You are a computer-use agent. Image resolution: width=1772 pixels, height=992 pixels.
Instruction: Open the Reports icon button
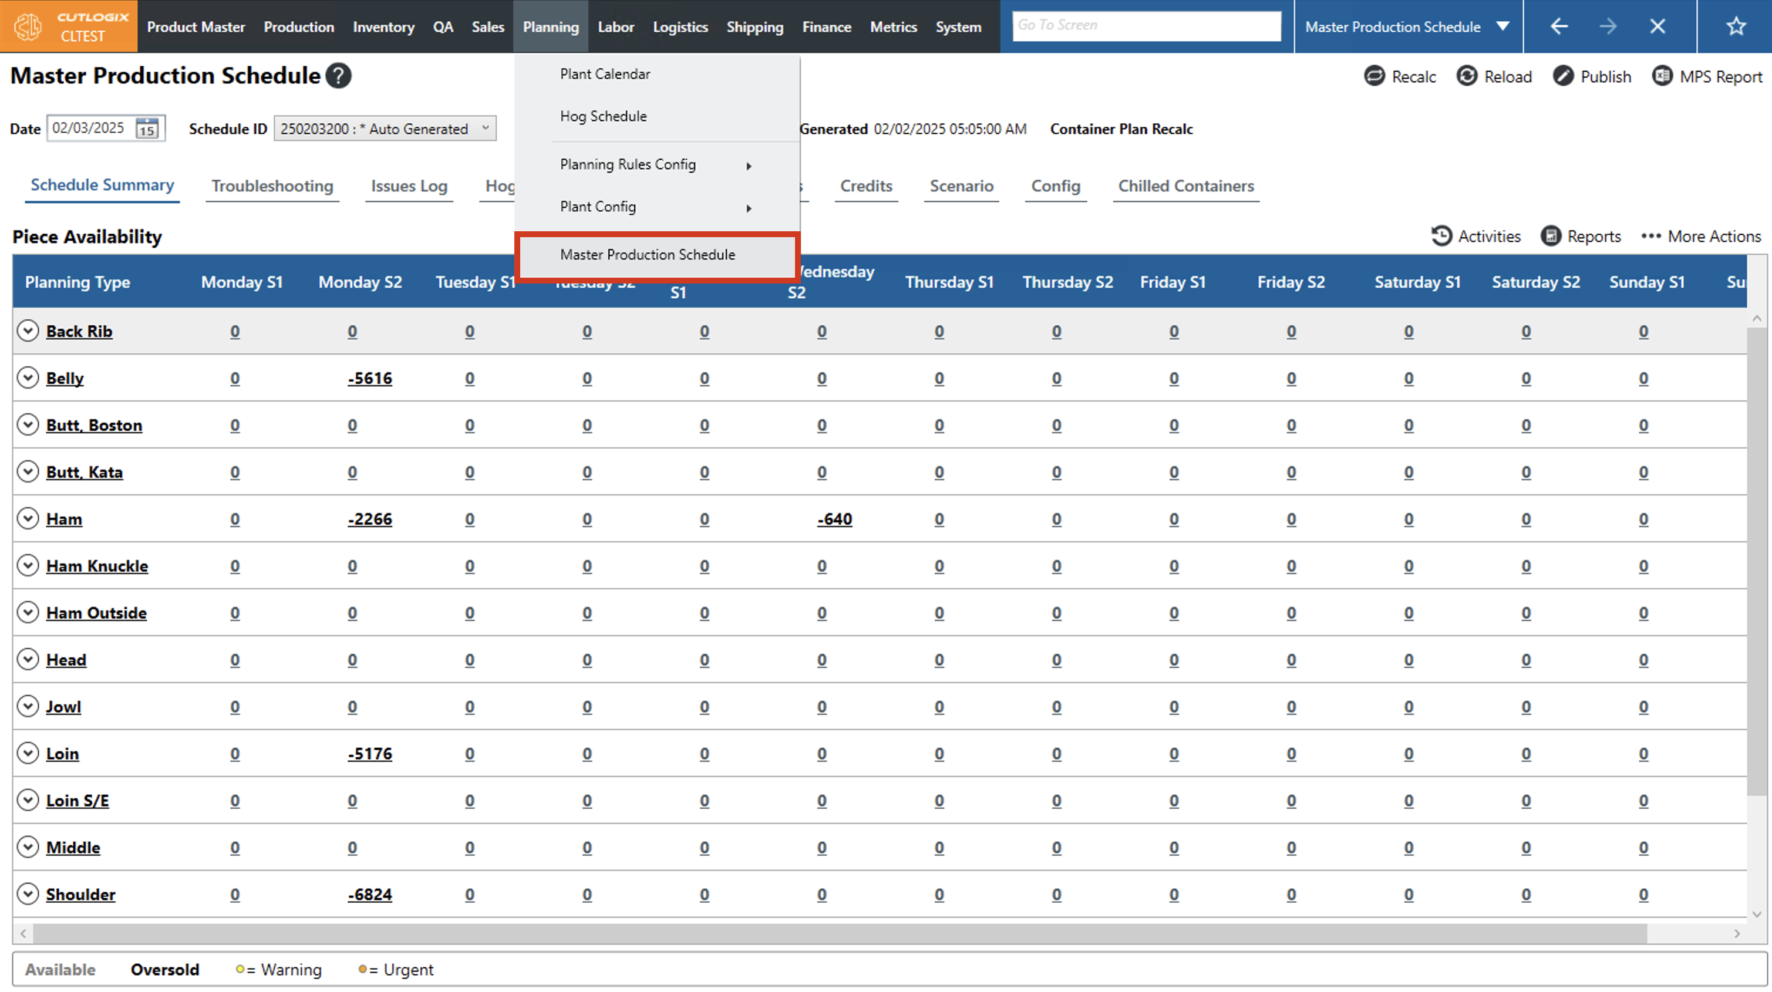point(1551,236)
